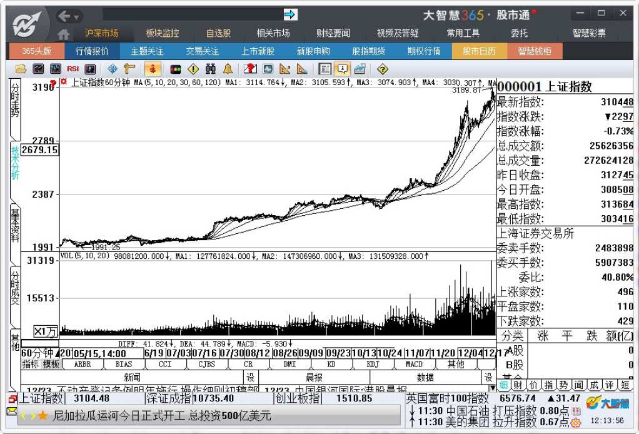The height and width of the screenshot is (434, 639).
Task: Open the 其他 indicator tab
Action: click(x=456, y=365)
